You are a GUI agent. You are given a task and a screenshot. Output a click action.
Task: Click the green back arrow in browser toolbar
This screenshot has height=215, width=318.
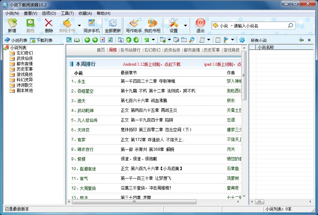pos(87,40)
